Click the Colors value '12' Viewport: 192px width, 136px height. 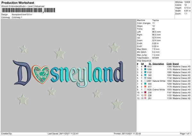point(186,5)
